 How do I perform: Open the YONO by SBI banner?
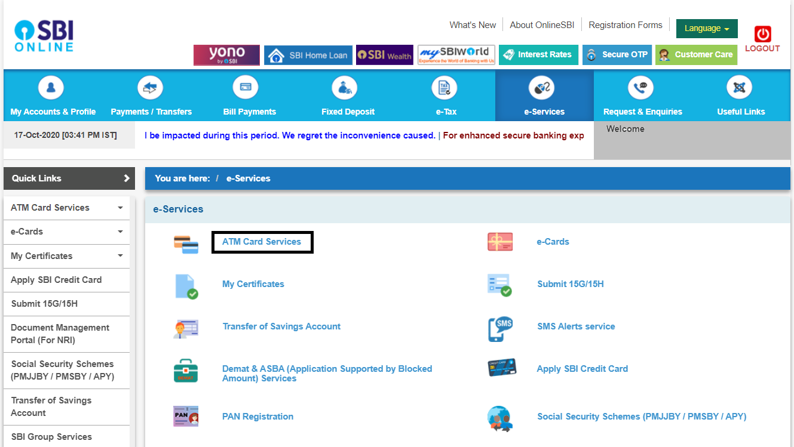click(226, 55)
